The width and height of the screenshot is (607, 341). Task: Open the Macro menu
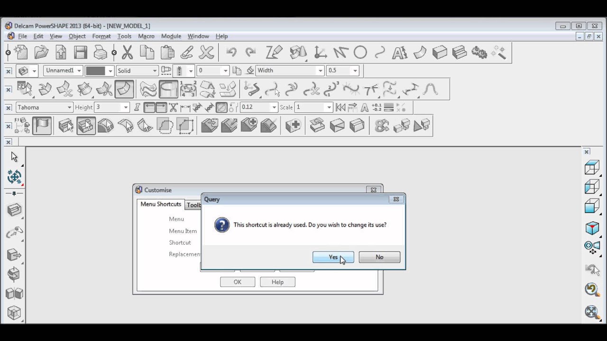[146, 36]
